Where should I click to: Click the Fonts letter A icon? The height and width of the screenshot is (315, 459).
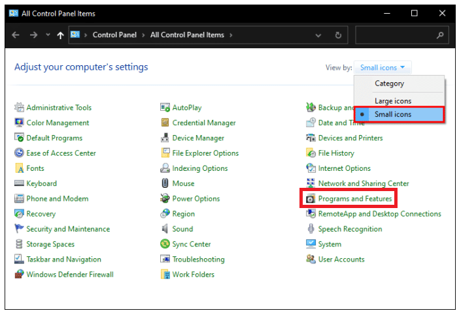point(19,168)
